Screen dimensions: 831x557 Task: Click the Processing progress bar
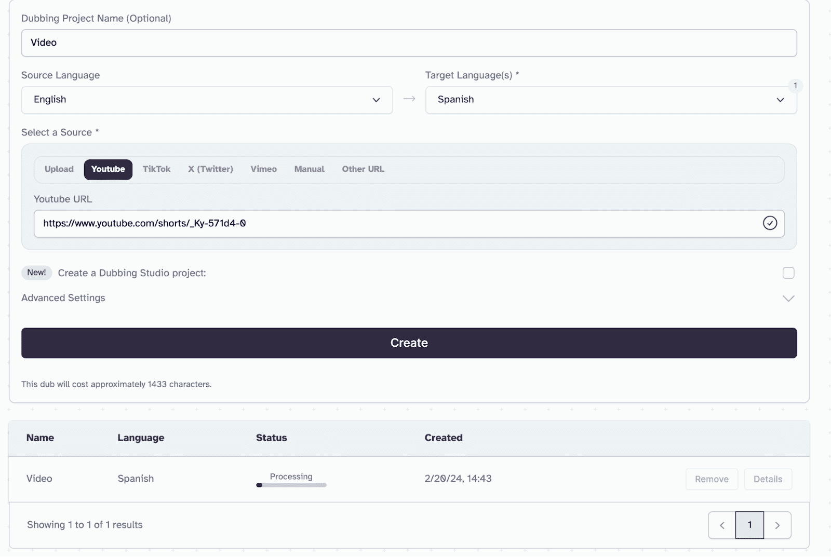coord(291,485)
